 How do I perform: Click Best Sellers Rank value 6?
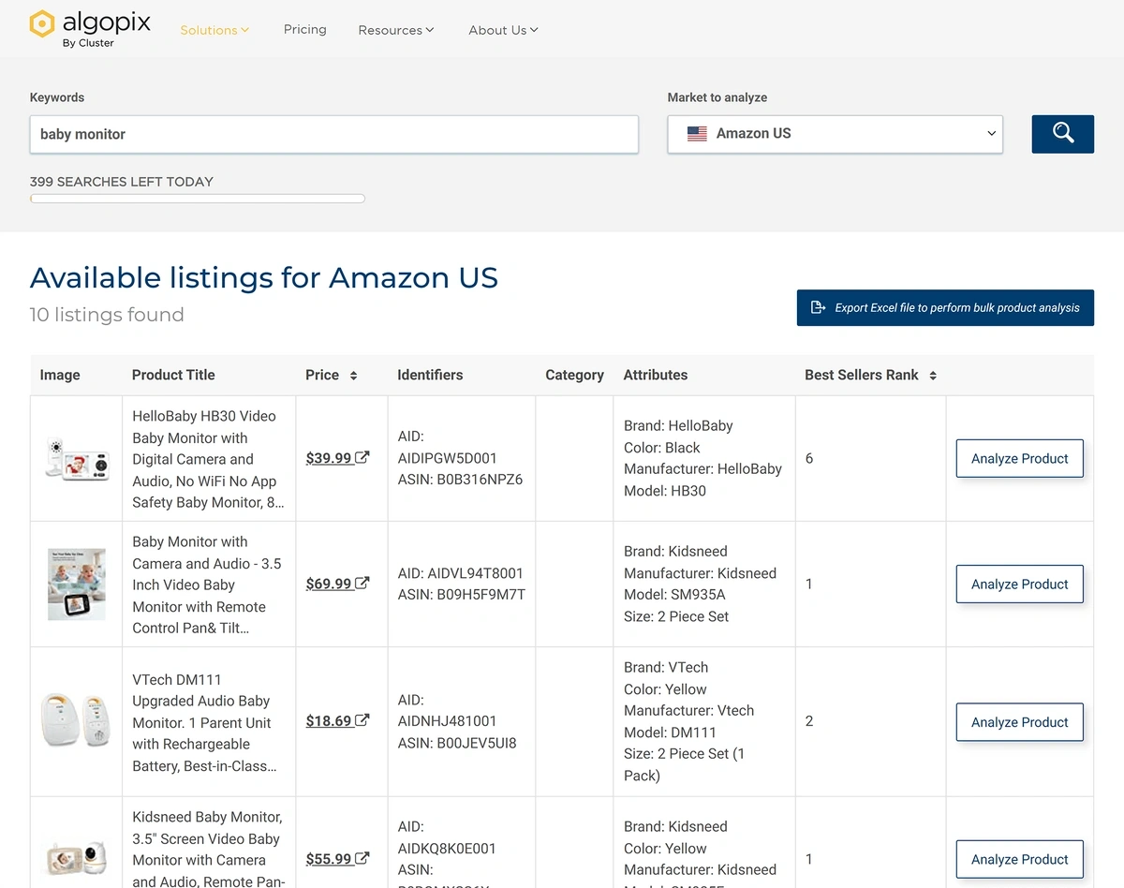(x=809, y=459)
